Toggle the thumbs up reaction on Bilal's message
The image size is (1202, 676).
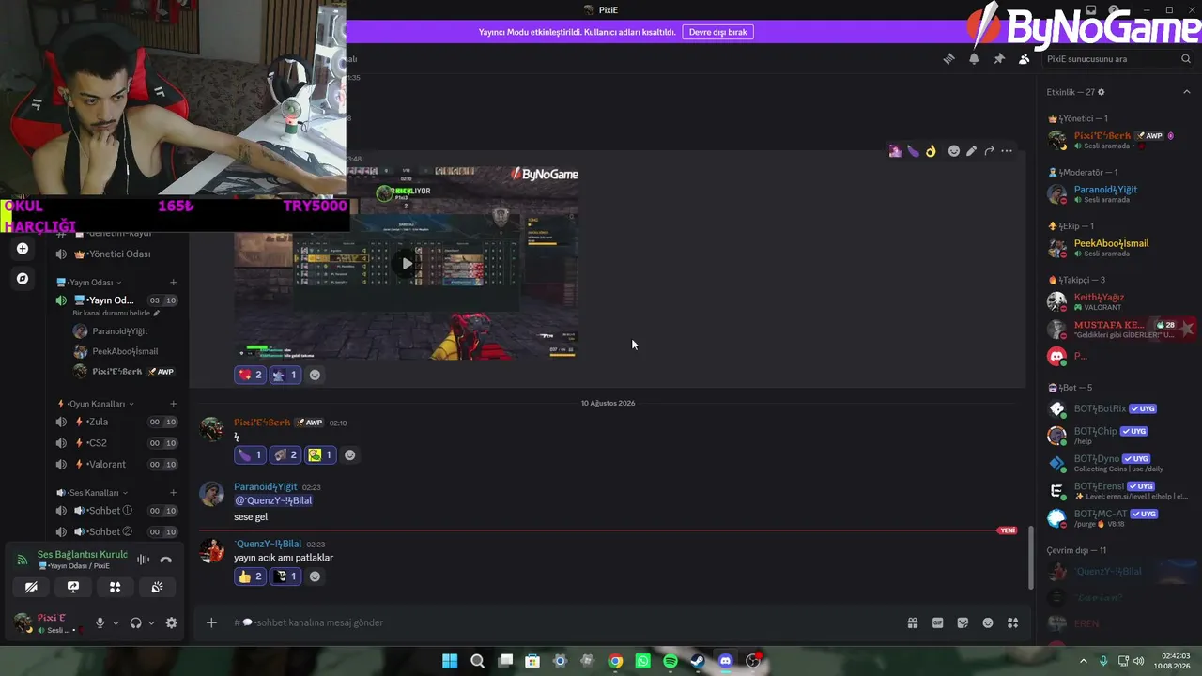point(250,576)
